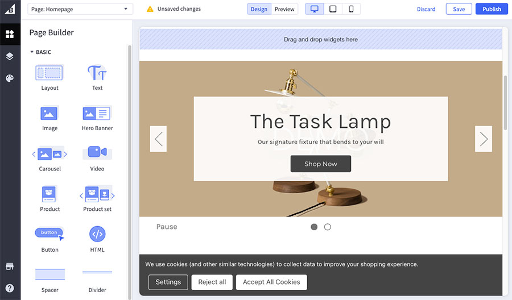The height and width of the screenshot is (300, 512).
Task: Go to previous carousel slide arrow
Action: pyautogui.click(x=158, y=139)
